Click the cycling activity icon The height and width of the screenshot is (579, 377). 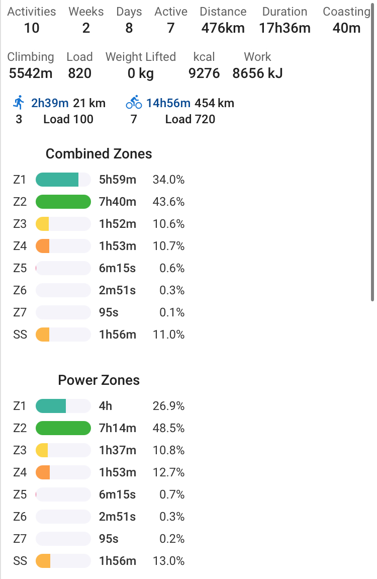134,103
